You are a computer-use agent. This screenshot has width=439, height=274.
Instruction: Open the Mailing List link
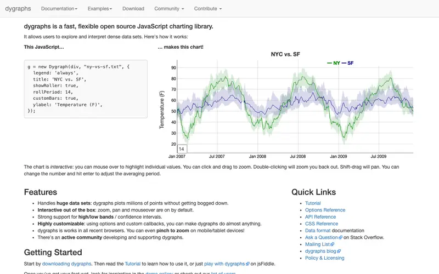(318, 244)
